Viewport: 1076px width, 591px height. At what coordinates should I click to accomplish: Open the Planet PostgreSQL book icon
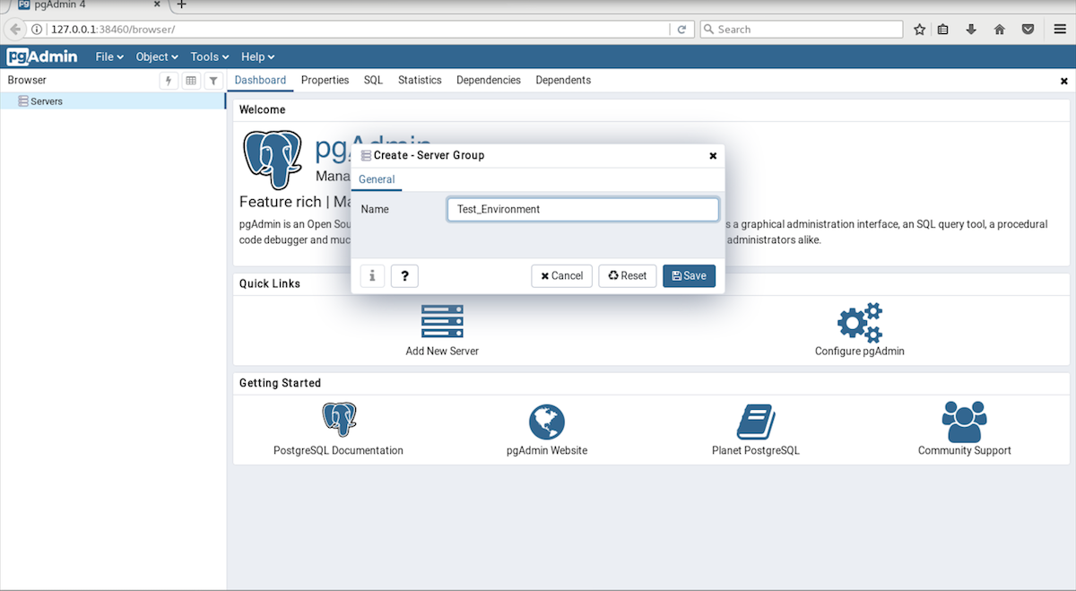[x=756, y=421]
